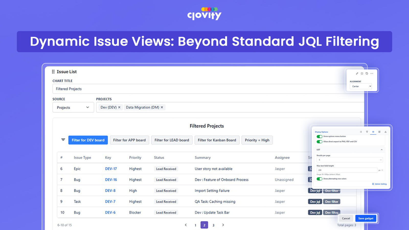Click the quick filter lines icon

click(63, 140)
